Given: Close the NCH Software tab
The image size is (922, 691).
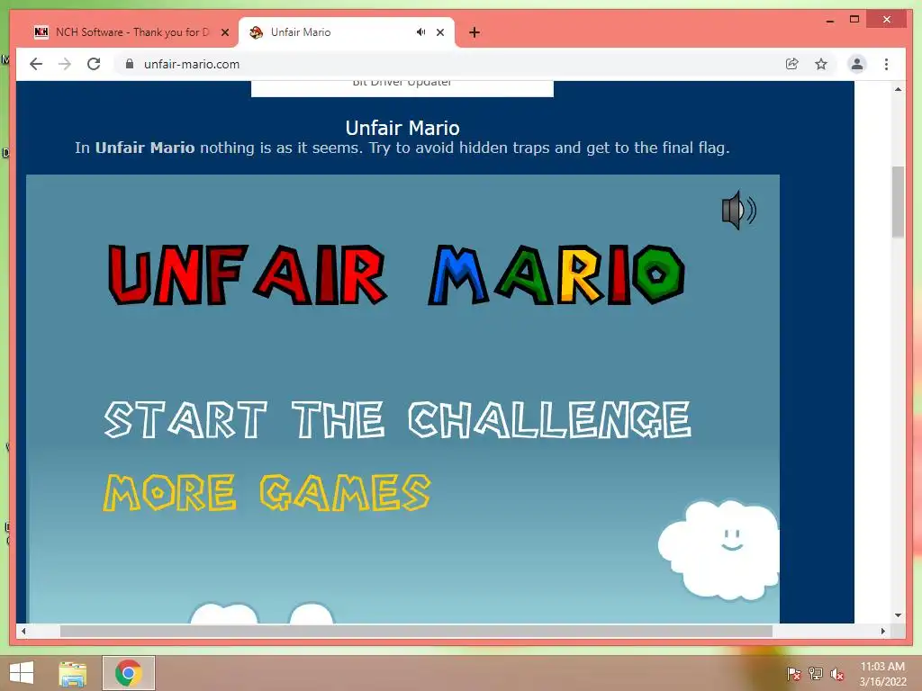Looking at the screenshot, I should pyautogui.click(x=224, y=32).
